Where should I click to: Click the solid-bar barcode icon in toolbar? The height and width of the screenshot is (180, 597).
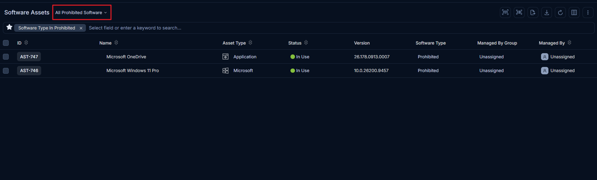click(x=519, y=12)
